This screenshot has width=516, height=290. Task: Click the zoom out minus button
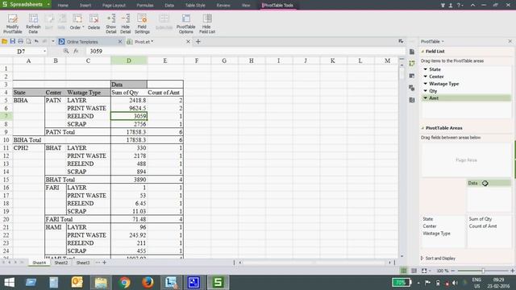click(453, 271)
